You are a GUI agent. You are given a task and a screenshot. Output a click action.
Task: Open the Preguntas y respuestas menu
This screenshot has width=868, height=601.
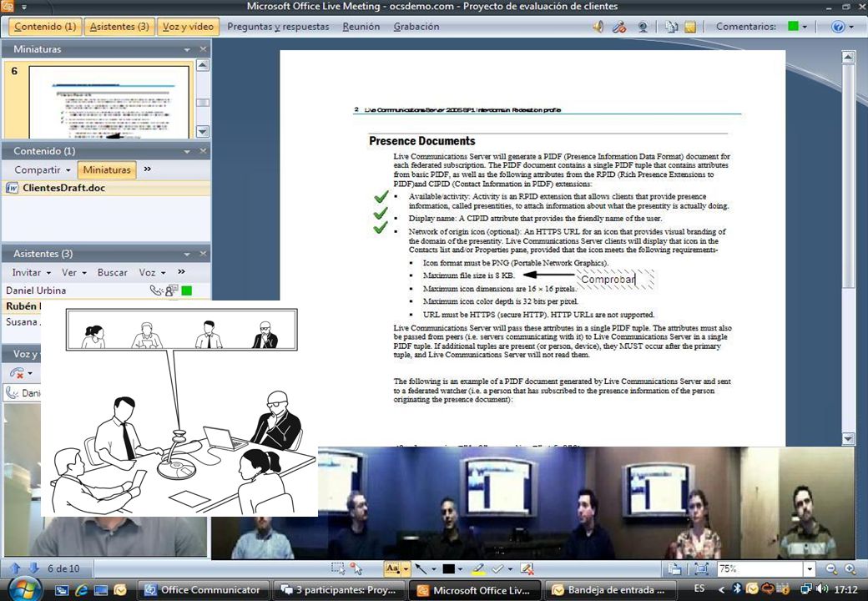point(278,27)
